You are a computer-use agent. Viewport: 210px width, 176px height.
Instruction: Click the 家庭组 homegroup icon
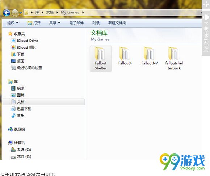[x=10, y=129]
